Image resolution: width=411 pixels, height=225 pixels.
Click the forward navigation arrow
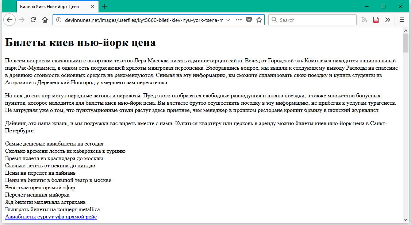(x=22, y=20)
